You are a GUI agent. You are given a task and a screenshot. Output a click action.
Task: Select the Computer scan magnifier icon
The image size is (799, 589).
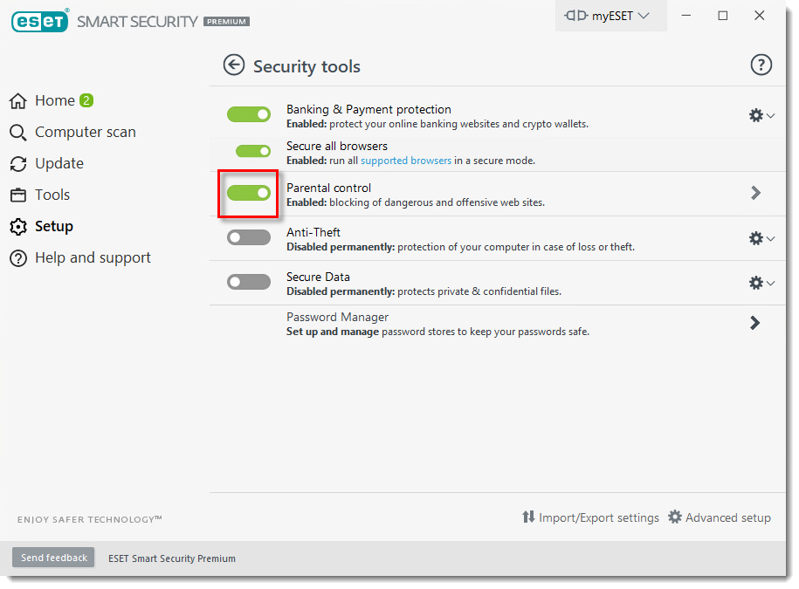pos(17,132)
